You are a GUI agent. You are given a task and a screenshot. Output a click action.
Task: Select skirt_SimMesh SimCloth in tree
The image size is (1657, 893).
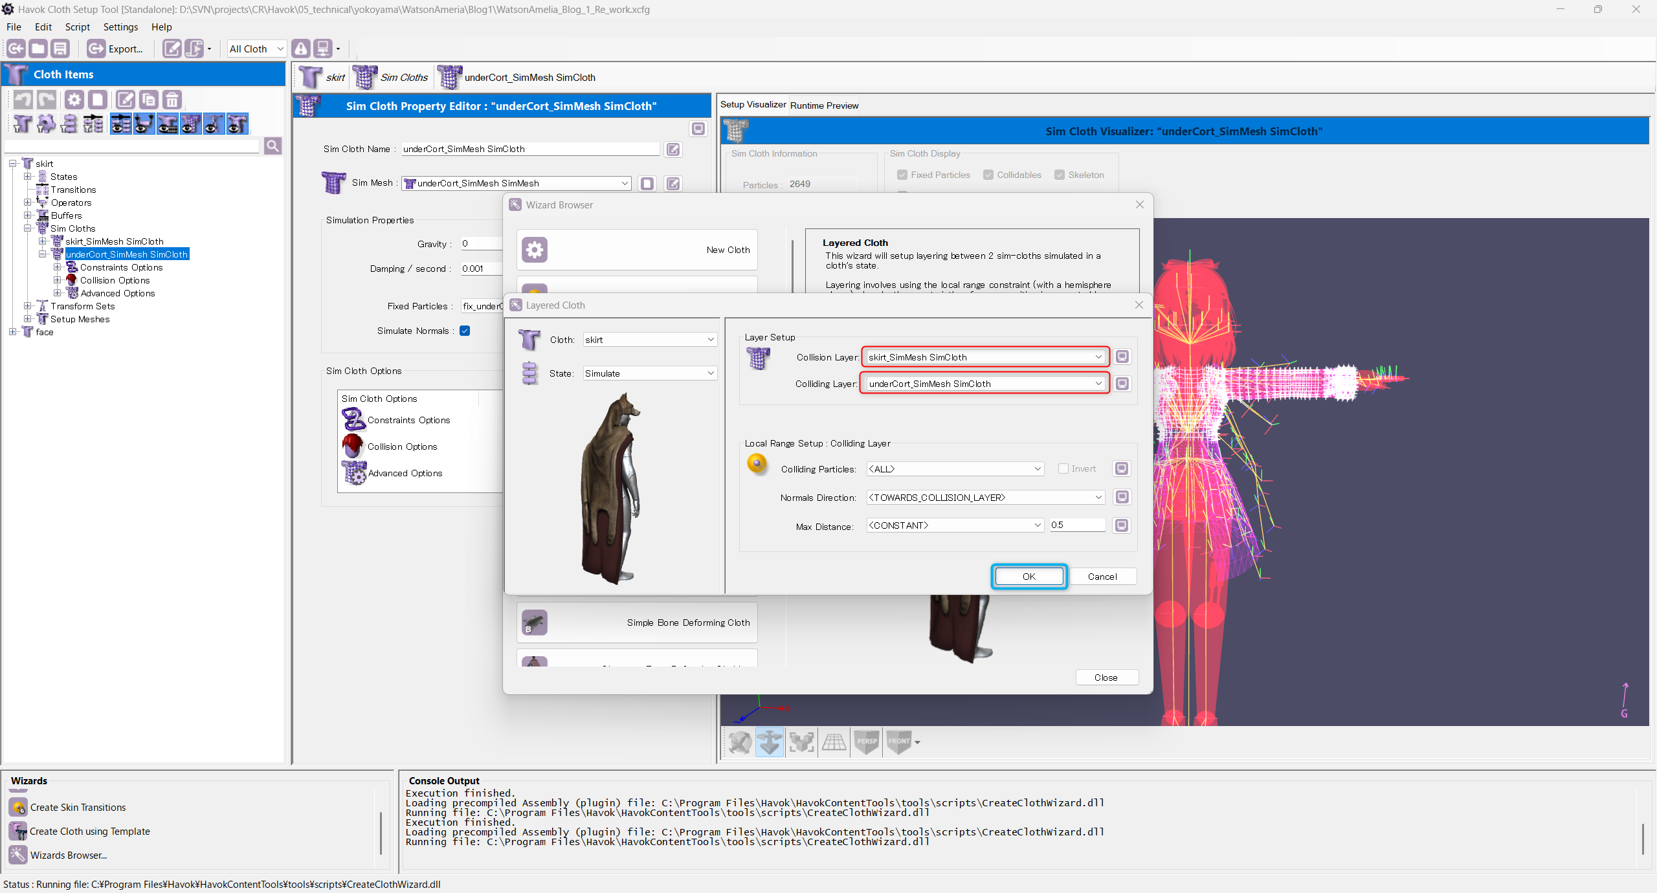114,241
